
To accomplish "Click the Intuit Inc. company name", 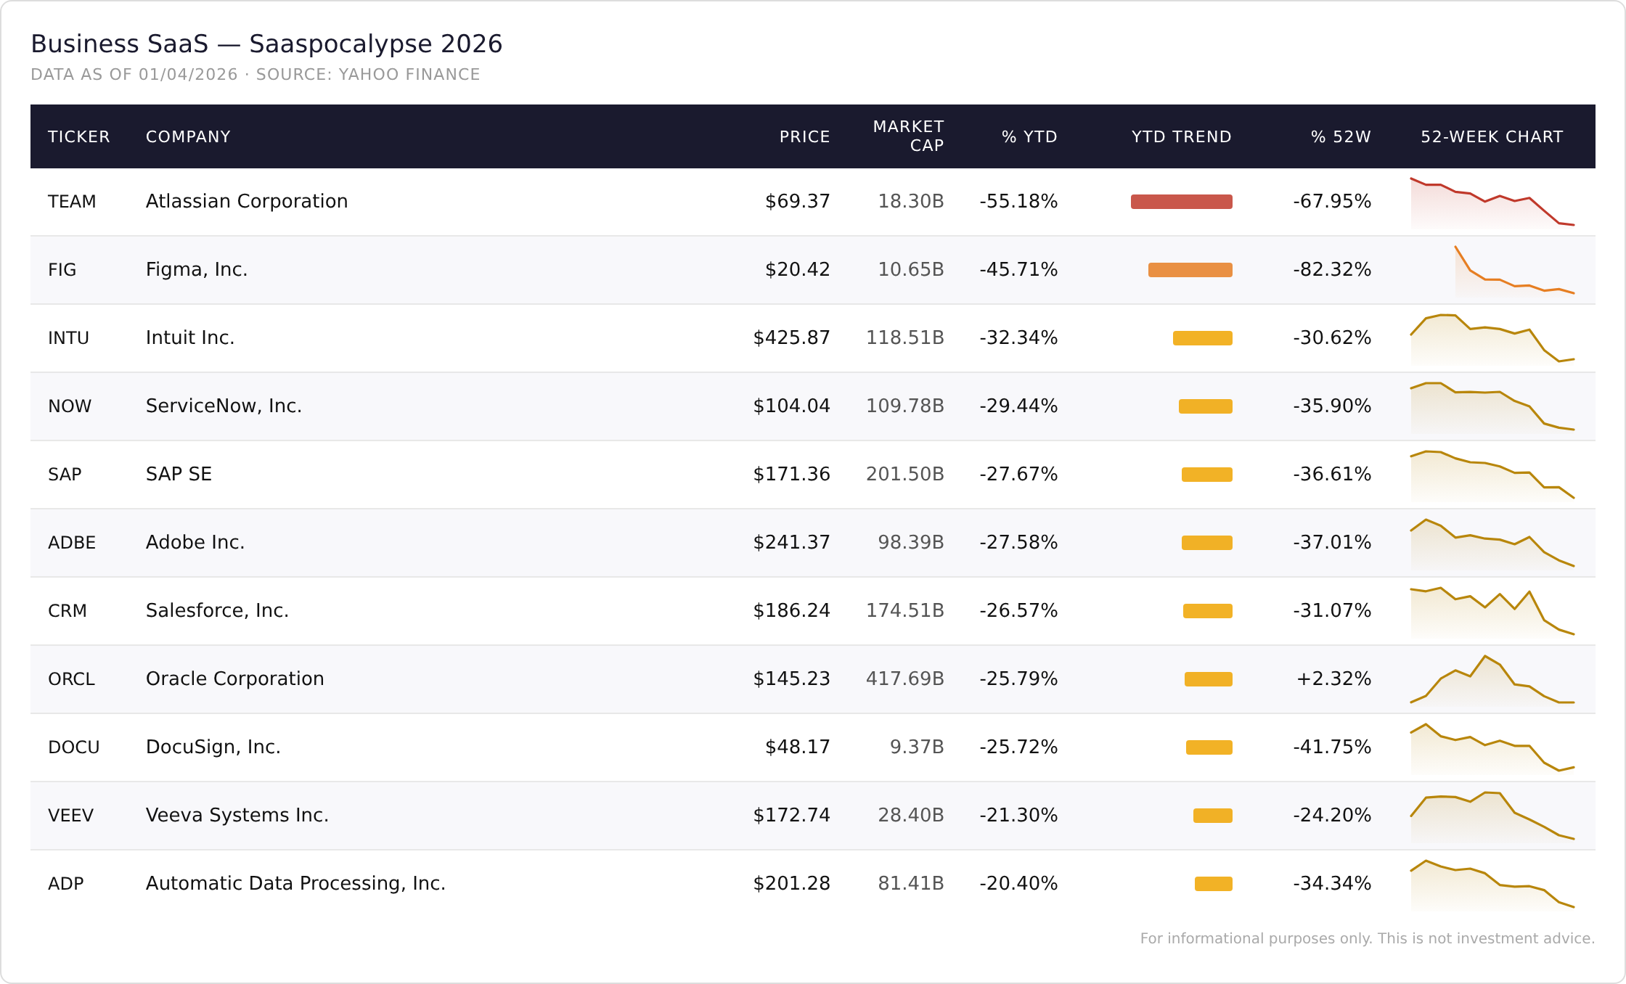I will (190, 337).
